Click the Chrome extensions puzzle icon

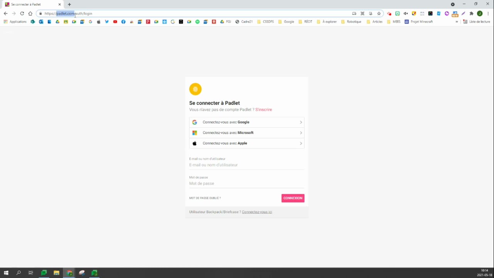[x=472, y=14]
